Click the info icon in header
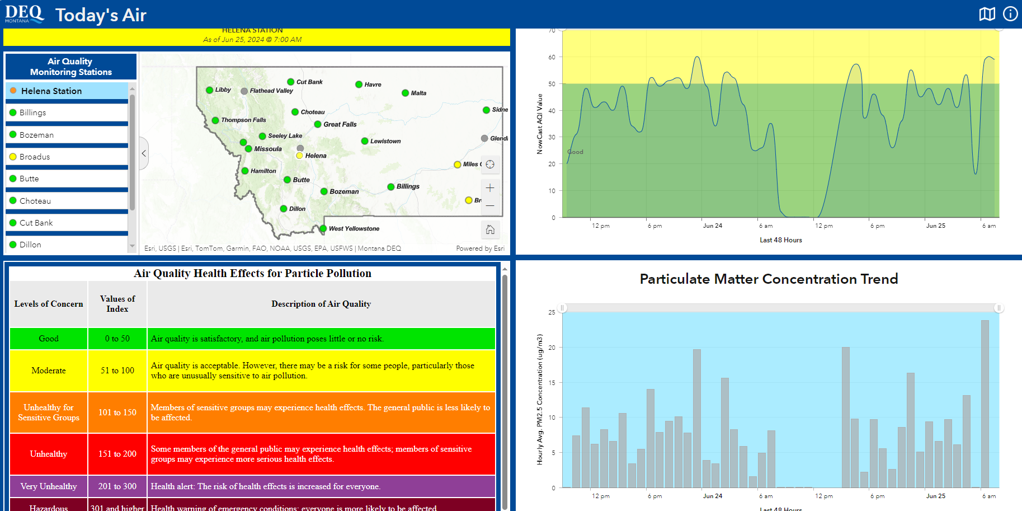The height and width of the screenshot is (511, 1022). pyautogui.click(x=1010, y=14)
